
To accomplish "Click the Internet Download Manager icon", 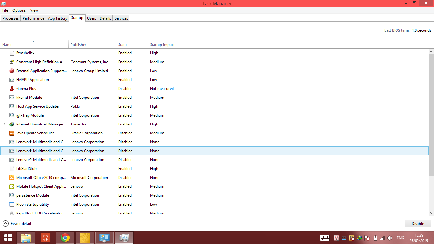I will [x=12, y=124].
